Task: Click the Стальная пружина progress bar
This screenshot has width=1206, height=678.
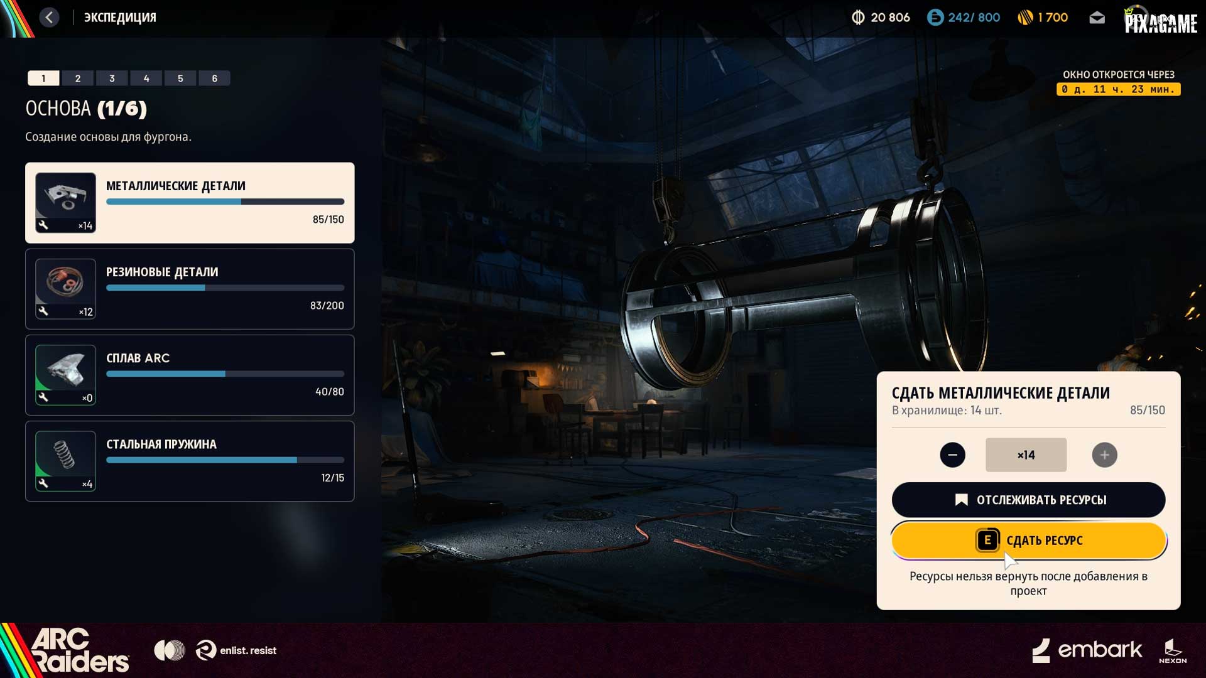Action: click(x=225, y=460)
